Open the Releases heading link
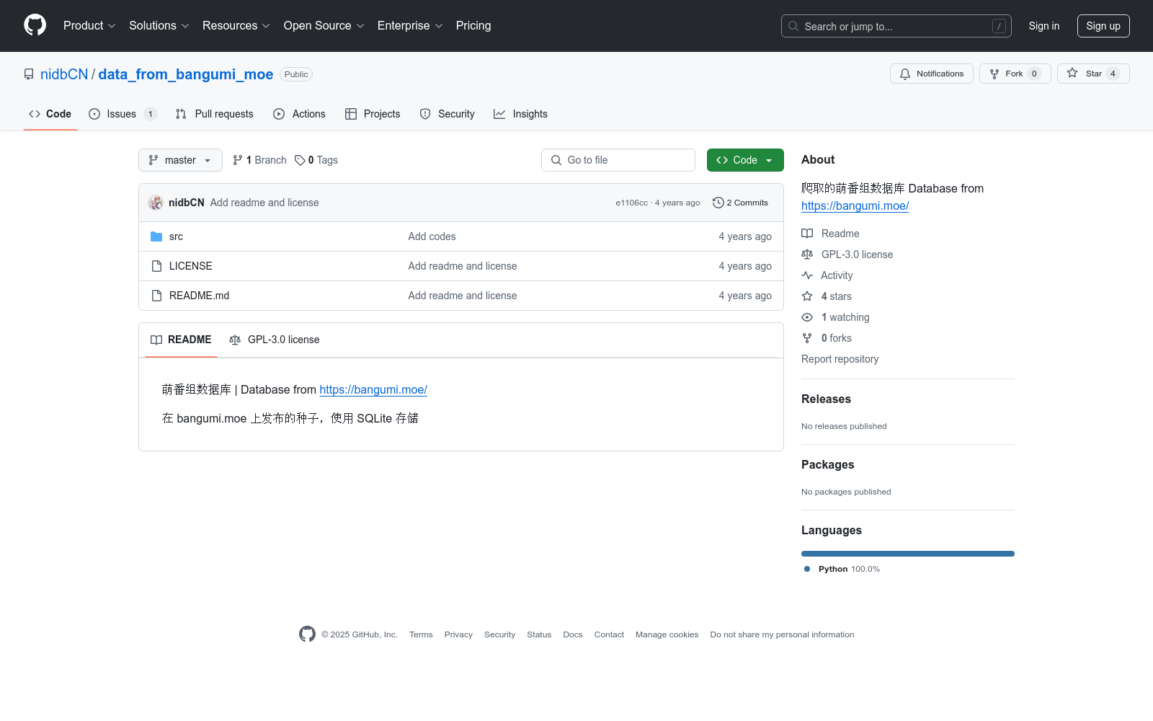The image size is (1153, 721). pyautogui.click(x=826, y=399)
